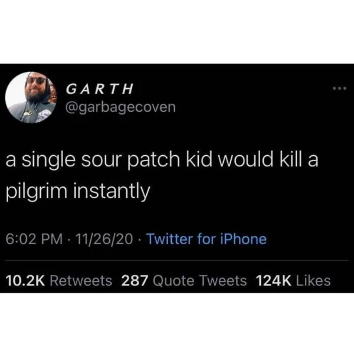The width and height of the screenshot is (354, 354).
Task: Click the words 'pilgrim instantly'
Action: 78,191
